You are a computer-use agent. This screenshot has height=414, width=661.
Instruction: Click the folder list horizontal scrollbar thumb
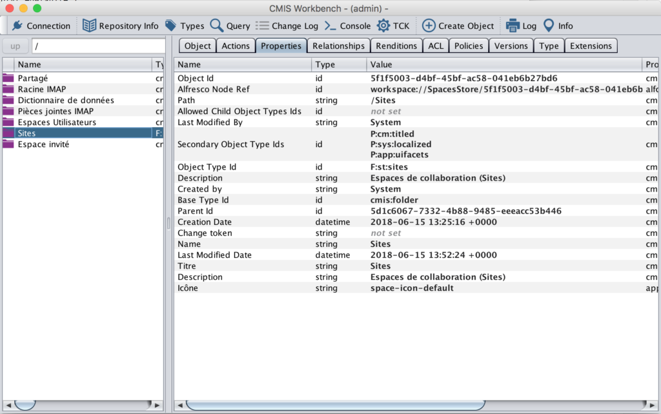(25, 405)
